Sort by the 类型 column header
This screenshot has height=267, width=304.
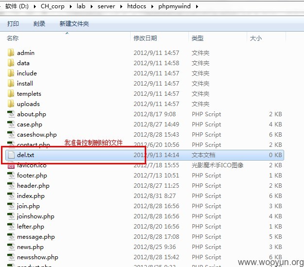198,38
